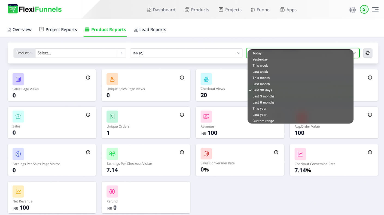The image size is (384, 215).
Task: Expand the Product filter type dropdown
Action: [25, 53]
